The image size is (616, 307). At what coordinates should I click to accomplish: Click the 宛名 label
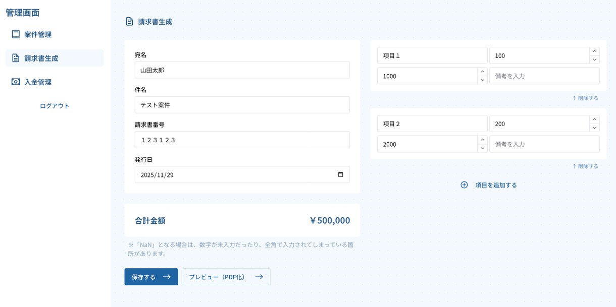pyautogui.click(x=141, y=54)
